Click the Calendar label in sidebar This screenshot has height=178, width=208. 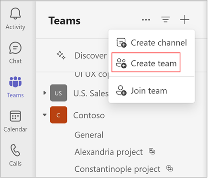click(15, 129)
